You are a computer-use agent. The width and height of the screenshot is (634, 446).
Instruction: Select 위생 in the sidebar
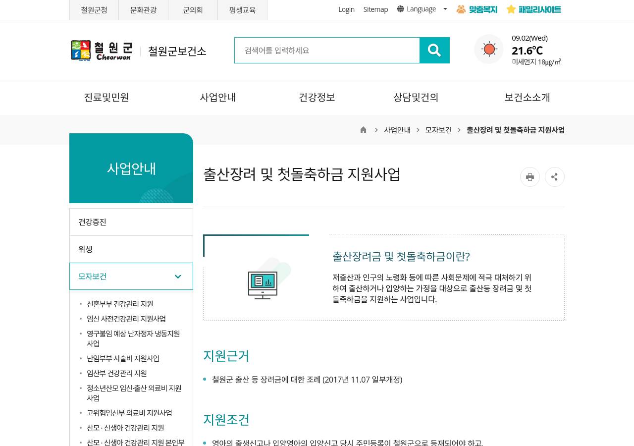pos(131,249)
